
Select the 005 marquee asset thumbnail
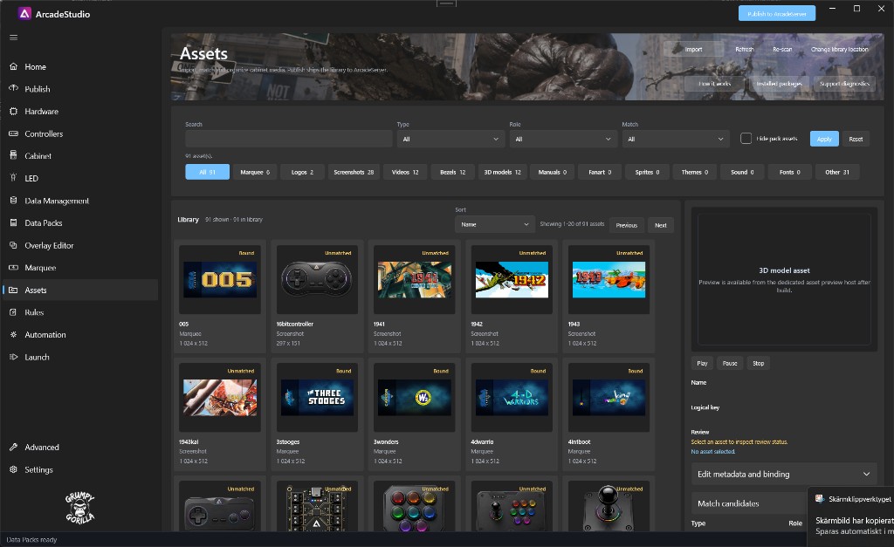pos(219,280)
